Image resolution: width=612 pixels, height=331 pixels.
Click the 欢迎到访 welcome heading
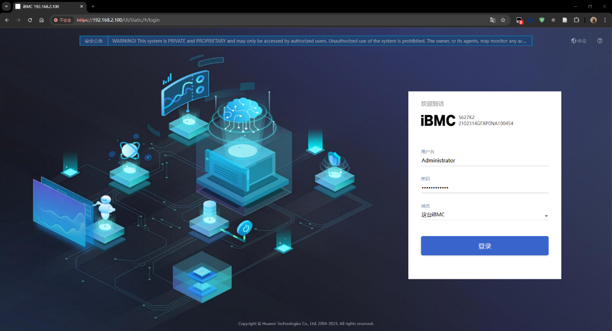click(x=432, y=104)
